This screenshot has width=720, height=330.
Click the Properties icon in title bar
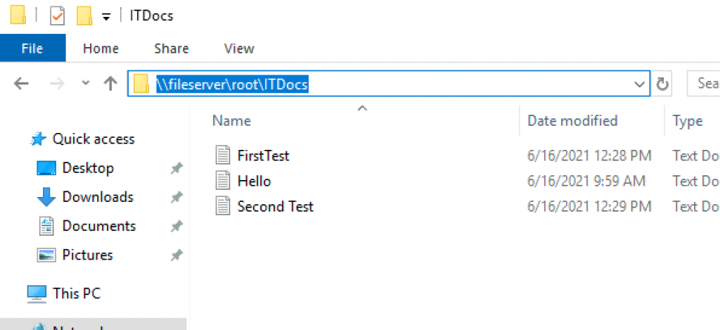coord(58,17)
